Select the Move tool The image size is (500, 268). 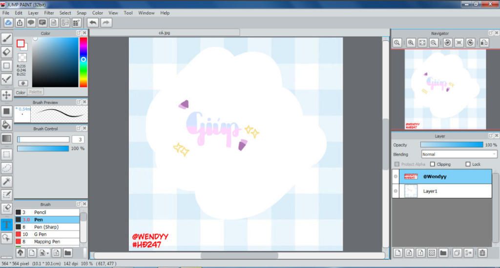[7, 95]
